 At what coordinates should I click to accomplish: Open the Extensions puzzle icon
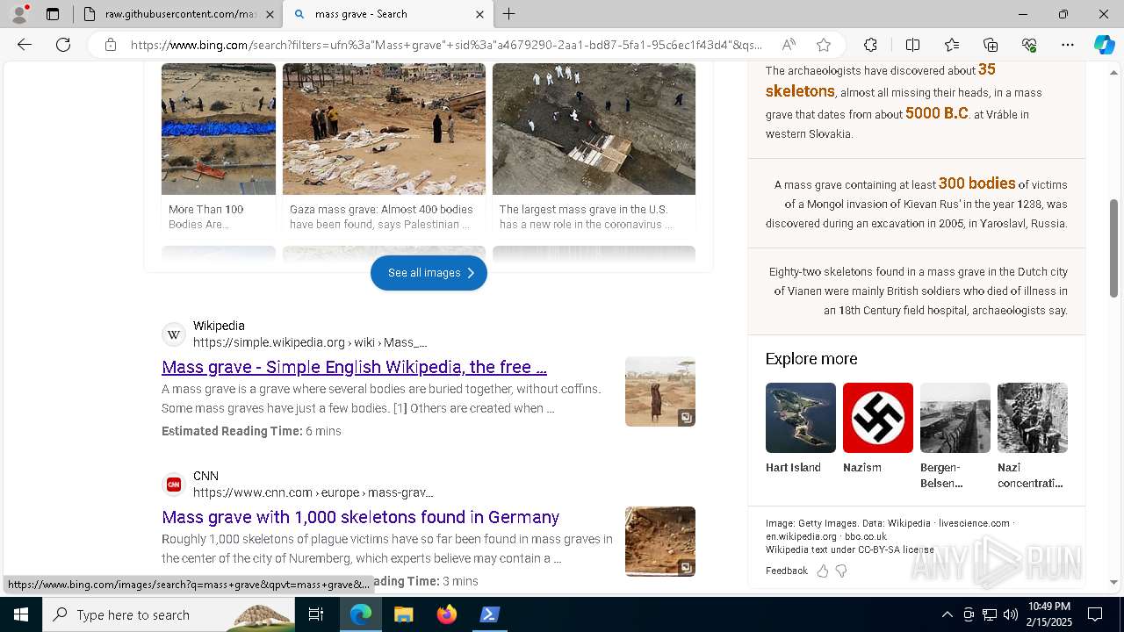point(870,45)
